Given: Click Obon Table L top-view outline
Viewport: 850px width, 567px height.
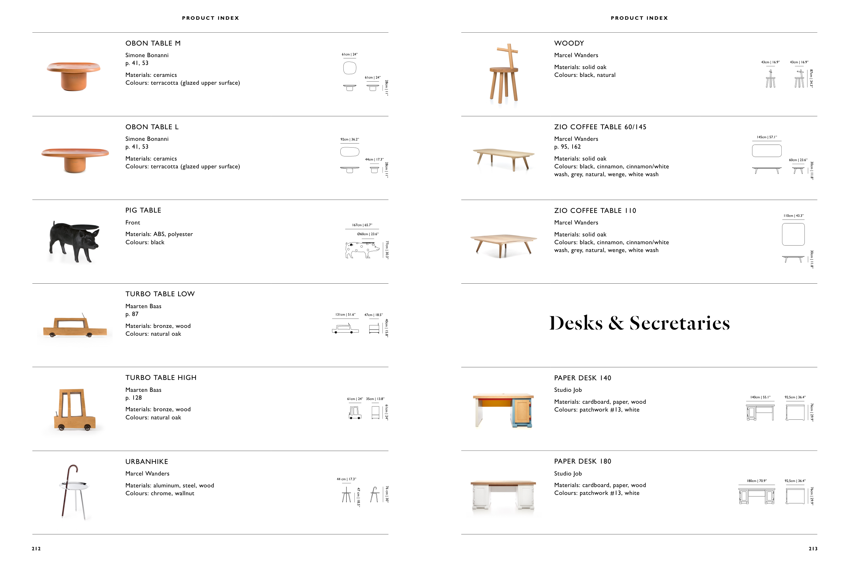Looking at the screenshot, I should 350,152.
